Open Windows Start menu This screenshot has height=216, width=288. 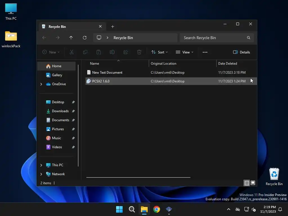[x=119, y=209]
